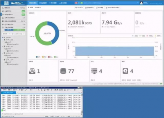Click the blue segment of the capacity donut
The height and width of the screenshot is (118, 164).
57,32
